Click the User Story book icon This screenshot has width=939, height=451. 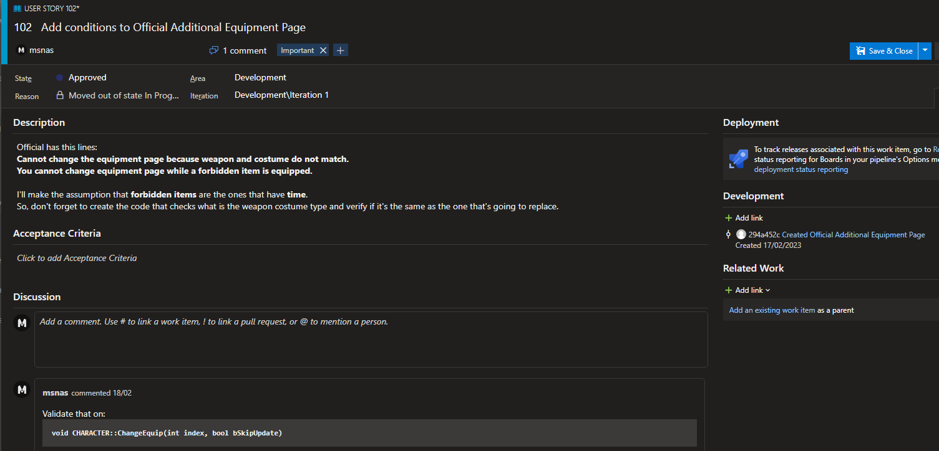pos(17,9)
